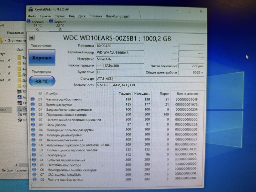Click the status dot for Часы работы
Viewport: 256px width, 192px height.
pyautogui.click(x=33, y=125)
